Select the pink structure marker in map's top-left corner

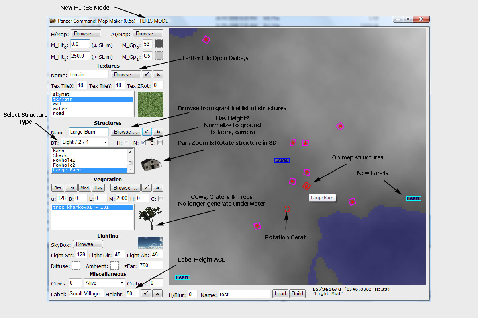206,39
